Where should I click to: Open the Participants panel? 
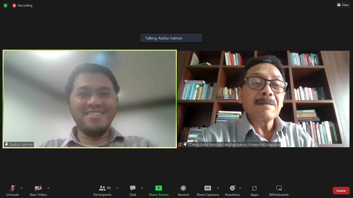coord(102,190)
